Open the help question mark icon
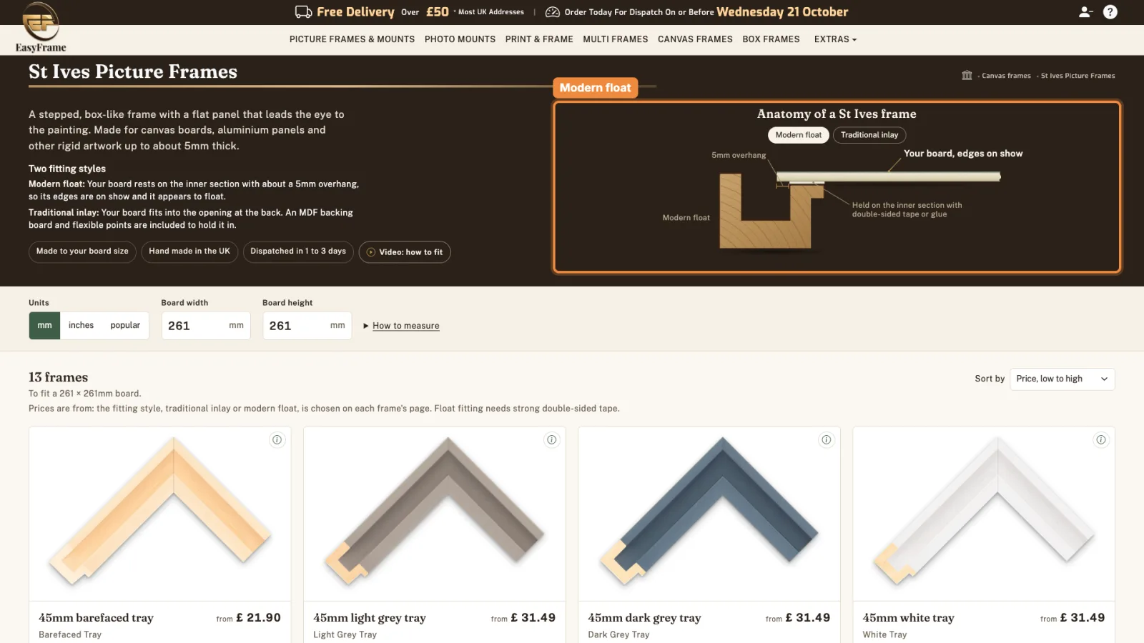Viewport: 1144px width, 643px height. point(1110,12)
